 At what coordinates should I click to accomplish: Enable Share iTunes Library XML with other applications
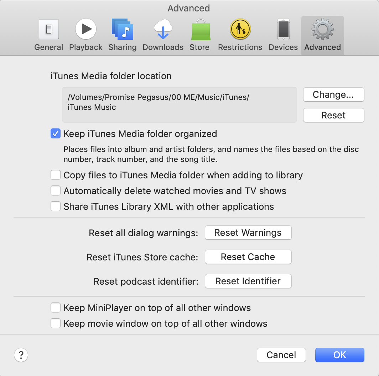click(56, 206)
